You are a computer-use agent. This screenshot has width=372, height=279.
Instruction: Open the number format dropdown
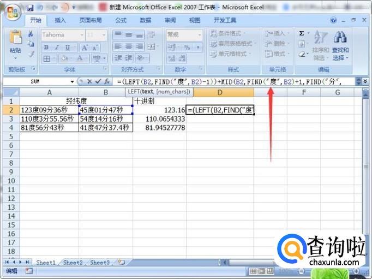(x=200, y=35)
